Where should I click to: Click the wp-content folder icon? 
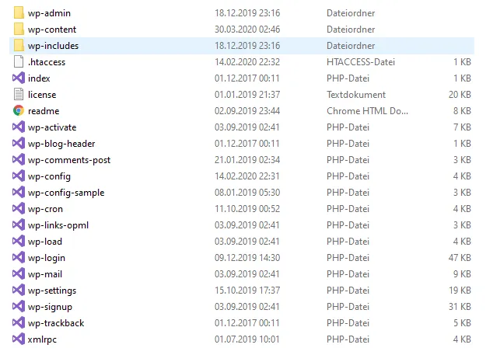(x=19, y=30)
